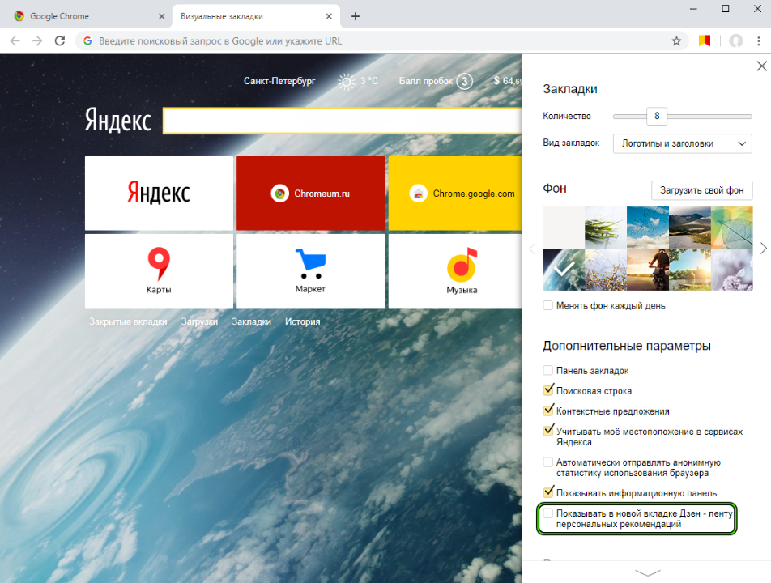Click the bookmark count slider handle
Image resolution: width=771 pixels, height=583 pixels.
(x=656, y=116)
